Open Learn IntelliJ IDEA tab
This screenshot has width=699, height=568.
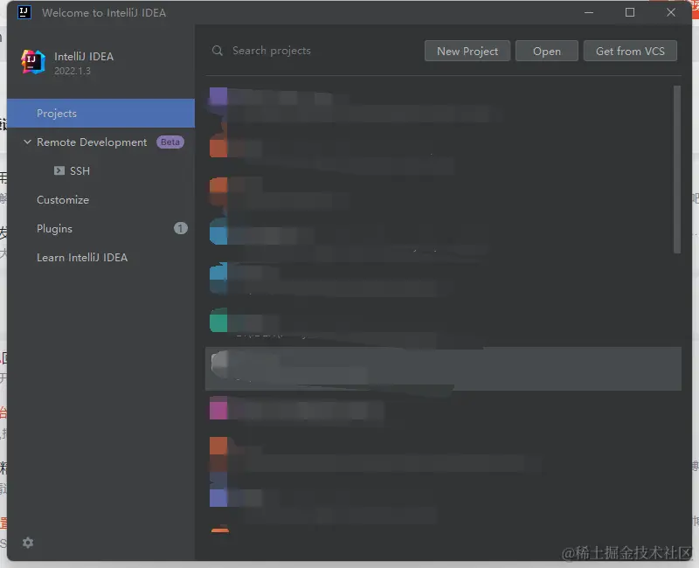(x=82, y=258)
